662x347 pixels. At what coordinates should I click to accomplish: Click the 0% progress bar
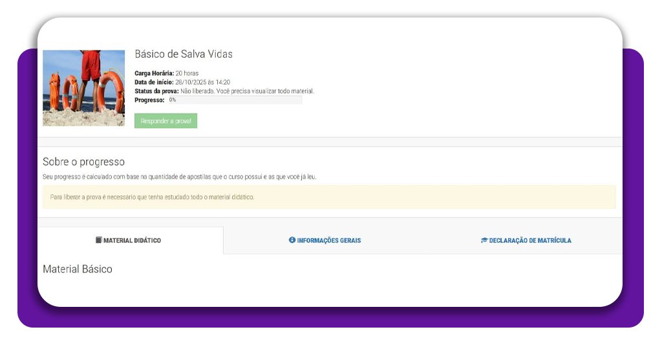(x=234, y=100)
